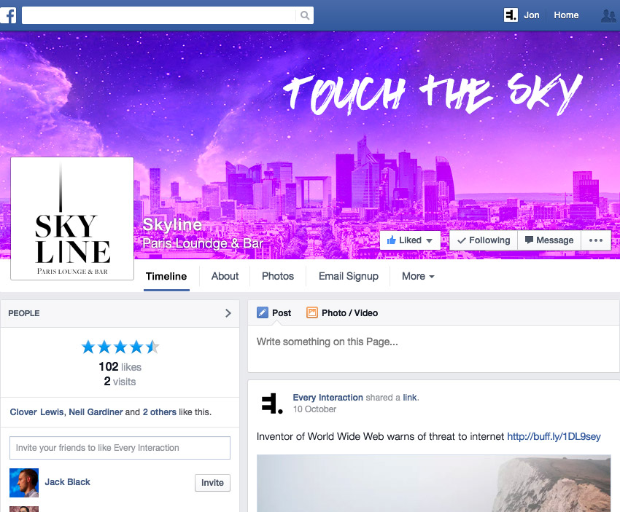
Task: Open Jack Black's profile photo
Action: 24,483
